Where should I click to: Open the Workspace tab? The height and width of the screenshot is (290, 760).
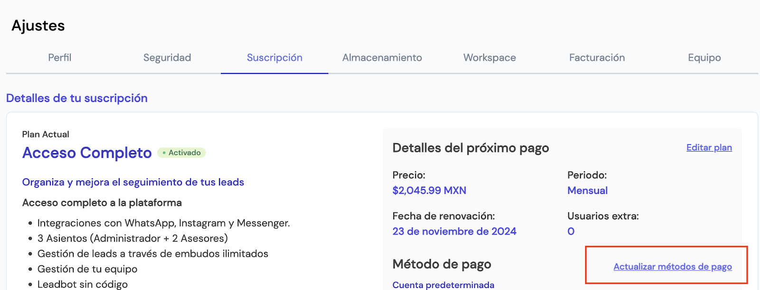[x=489, y=58]
